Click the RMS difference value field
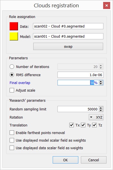The height and width of the screenshot is (170, 113). click(x=80, y=75)
